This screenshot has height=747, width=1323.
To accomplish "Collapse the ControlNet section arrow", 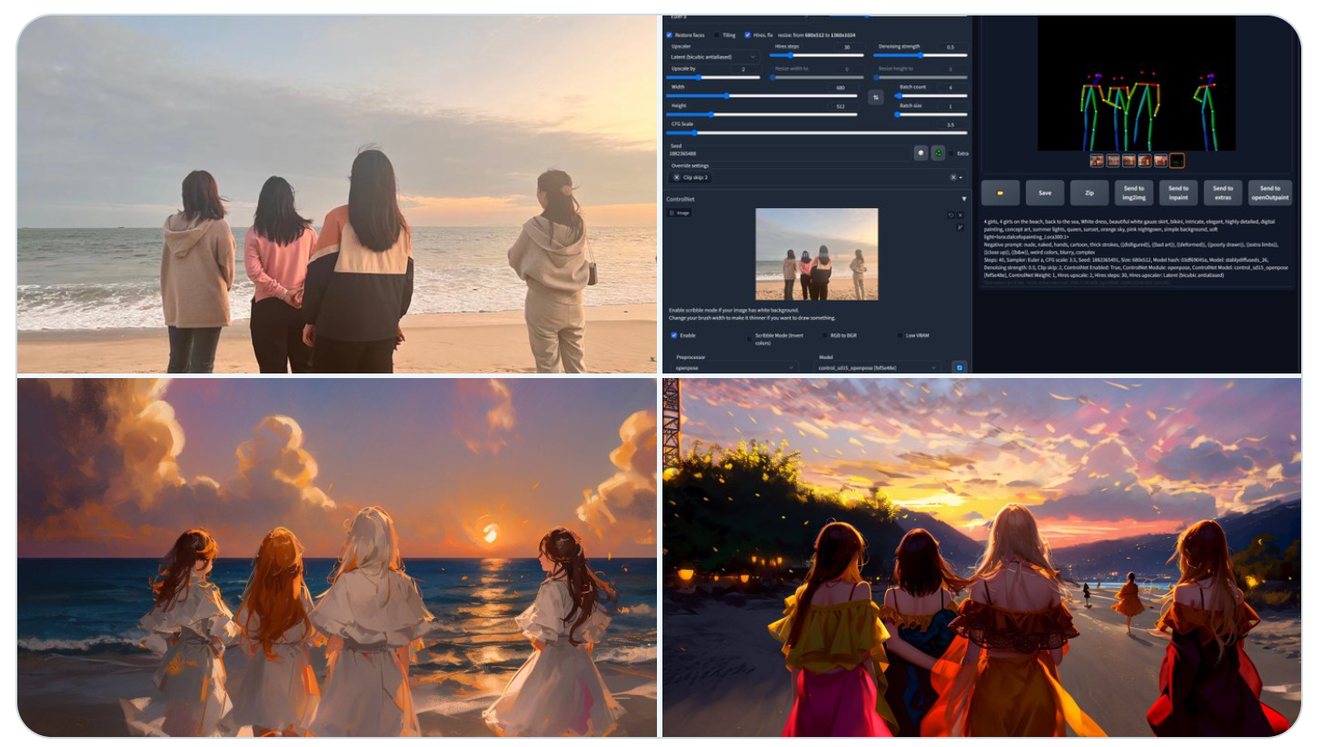I will [964, 198].
